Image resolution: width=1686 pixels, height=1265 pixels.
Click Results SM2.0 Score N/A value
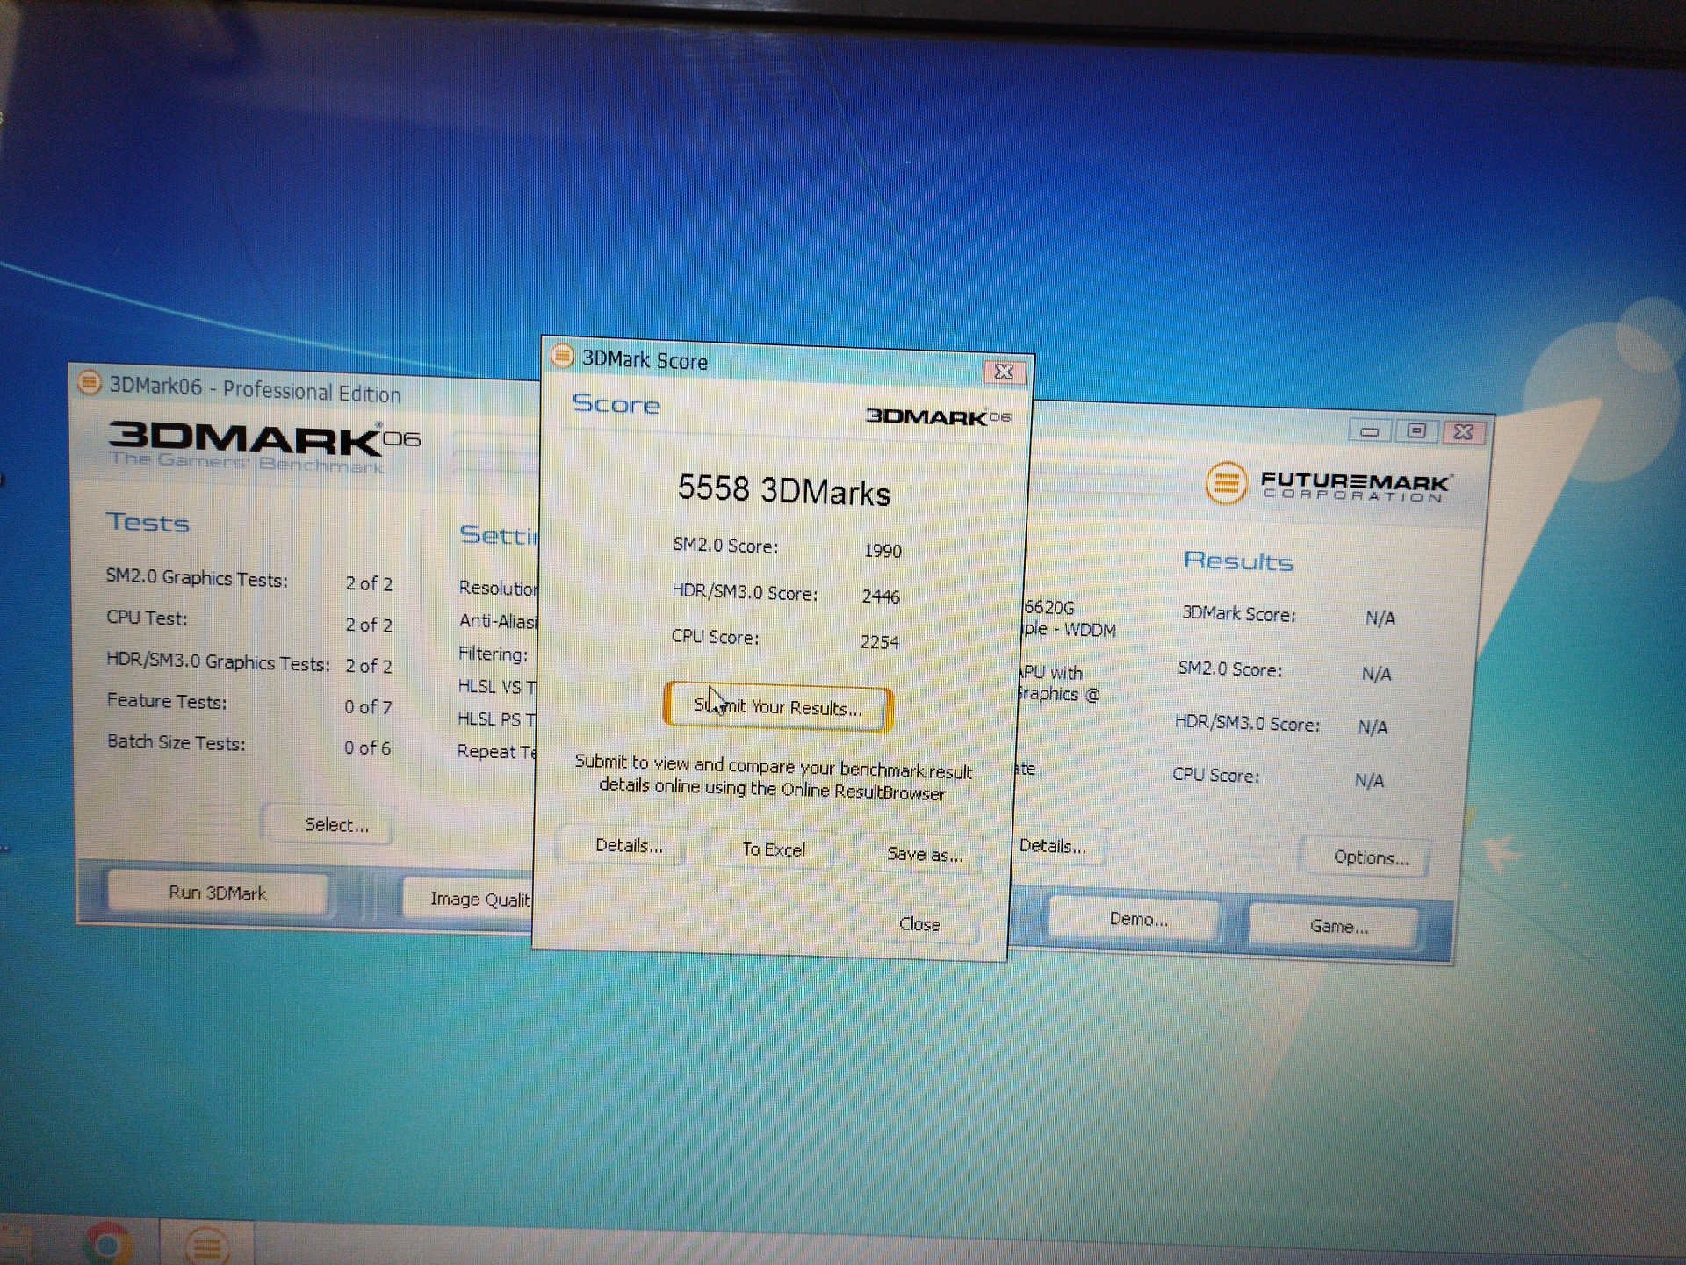point(1377,674)
